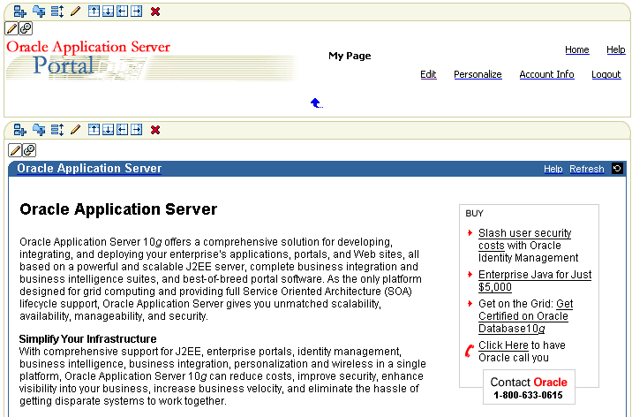
Task: Click boxed link actions icon above the Portal logo
Action: 26,28
